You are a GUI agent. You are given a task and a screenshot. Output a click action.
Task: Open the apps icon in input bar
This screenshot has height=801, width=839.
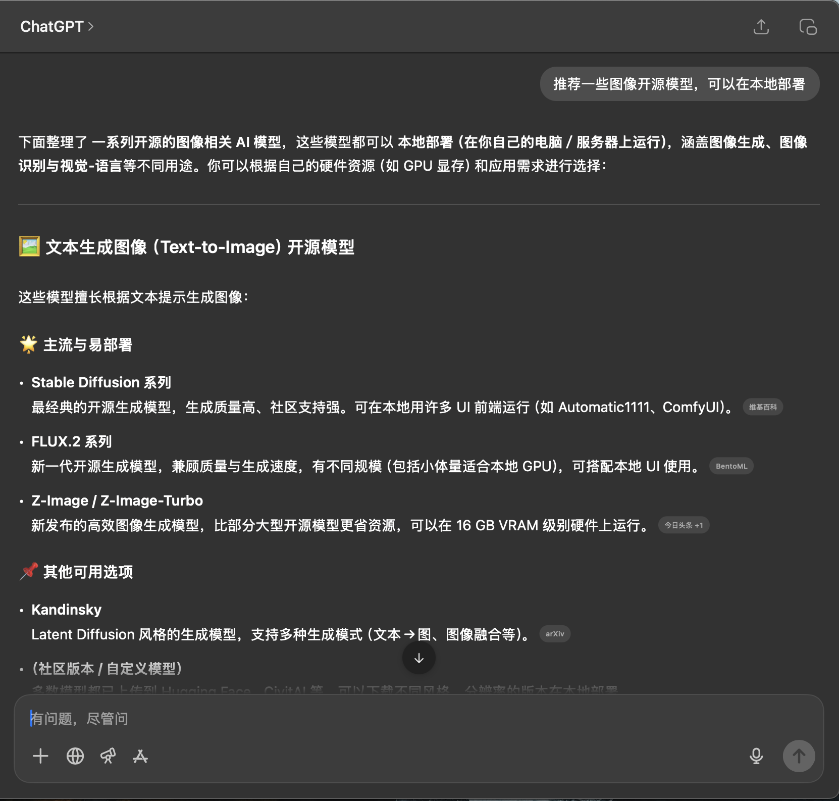(140, 756)
